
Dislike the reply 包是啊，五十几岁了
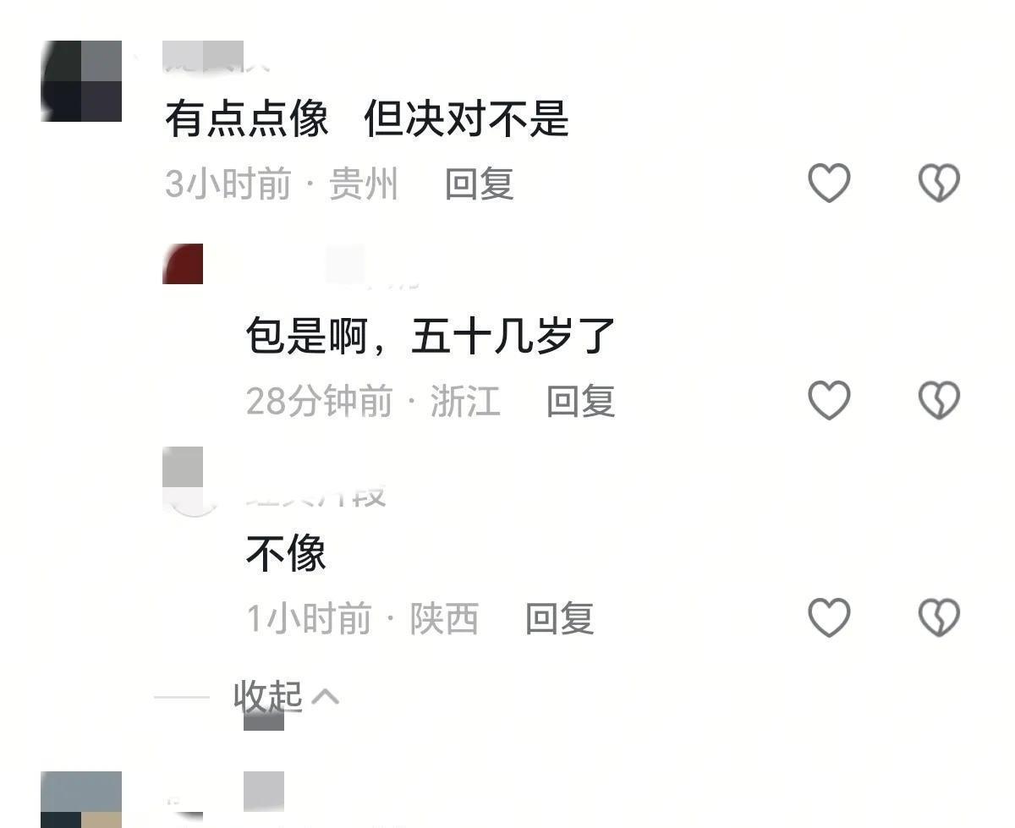(940, 400)
